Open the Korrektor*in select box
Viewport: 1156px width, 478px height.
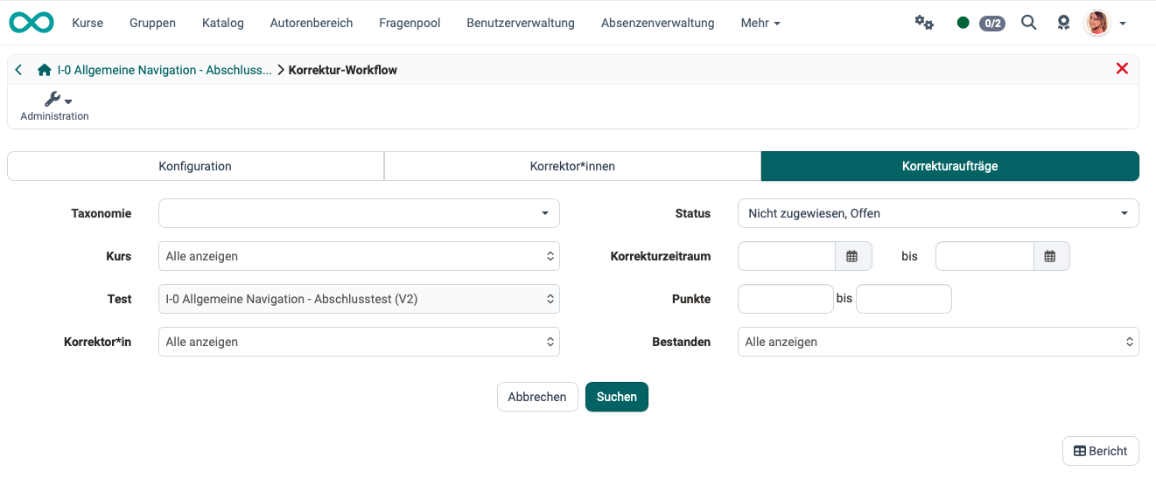click(x=359, y=342)
